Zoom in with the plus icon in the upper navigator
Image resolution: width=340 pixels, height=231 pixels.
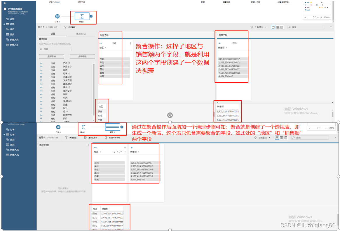click(x=321, y=17)
